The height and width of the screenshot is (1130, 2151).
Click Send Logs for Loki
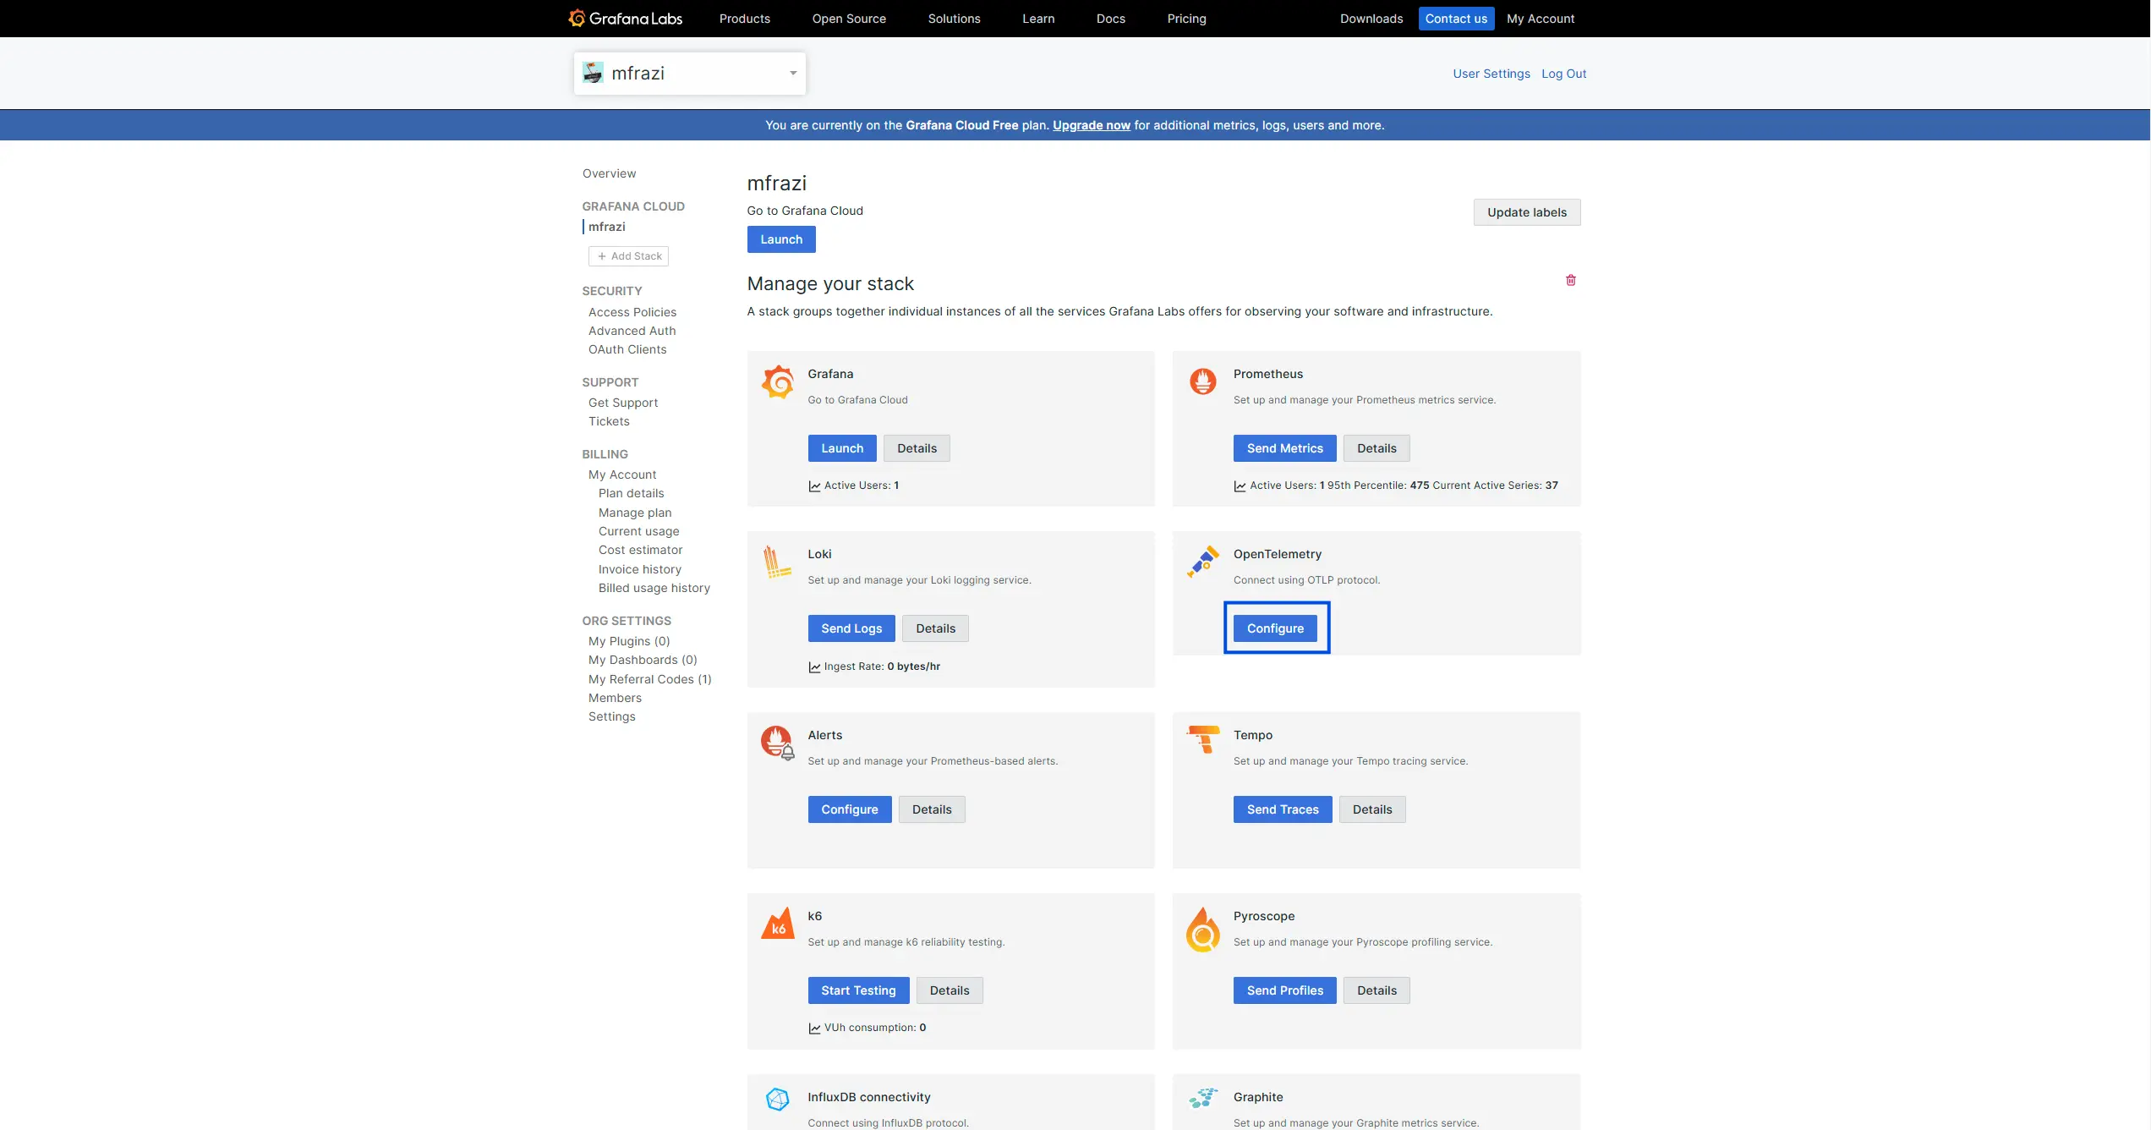[851, 628]
